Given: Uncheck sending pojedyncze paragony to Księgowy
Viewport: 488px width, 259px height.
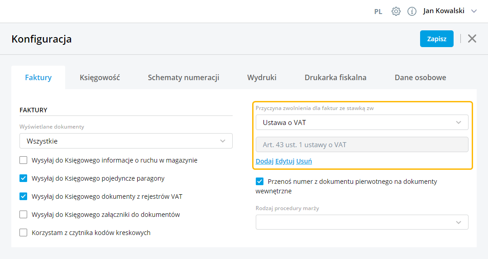Looking at the screenshot, I should [x=24, y=178].
